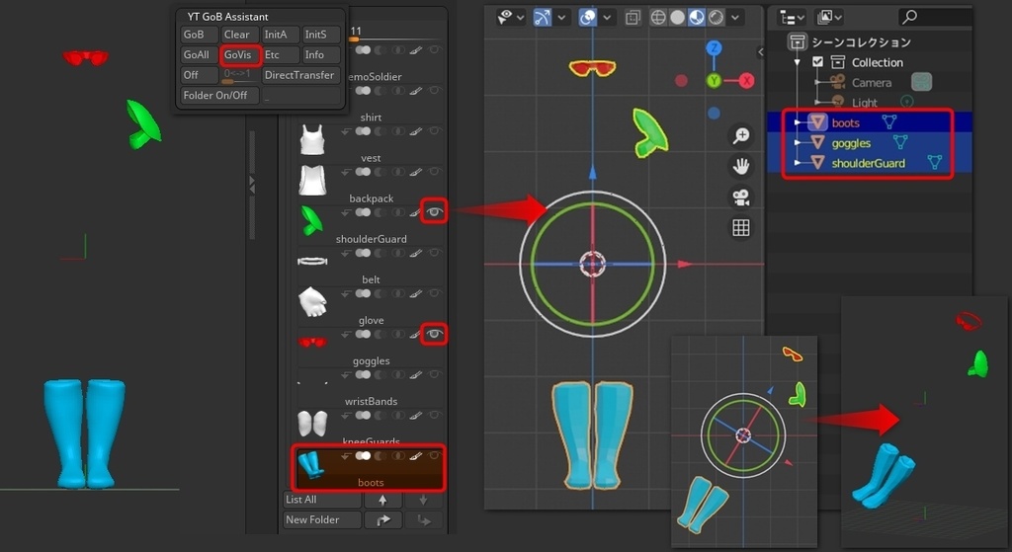Click the arrow icon in boots row
This screenshot has height=552, width=1012.
point(346,456)
